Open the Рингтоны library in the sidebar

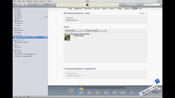pos(19,23)
